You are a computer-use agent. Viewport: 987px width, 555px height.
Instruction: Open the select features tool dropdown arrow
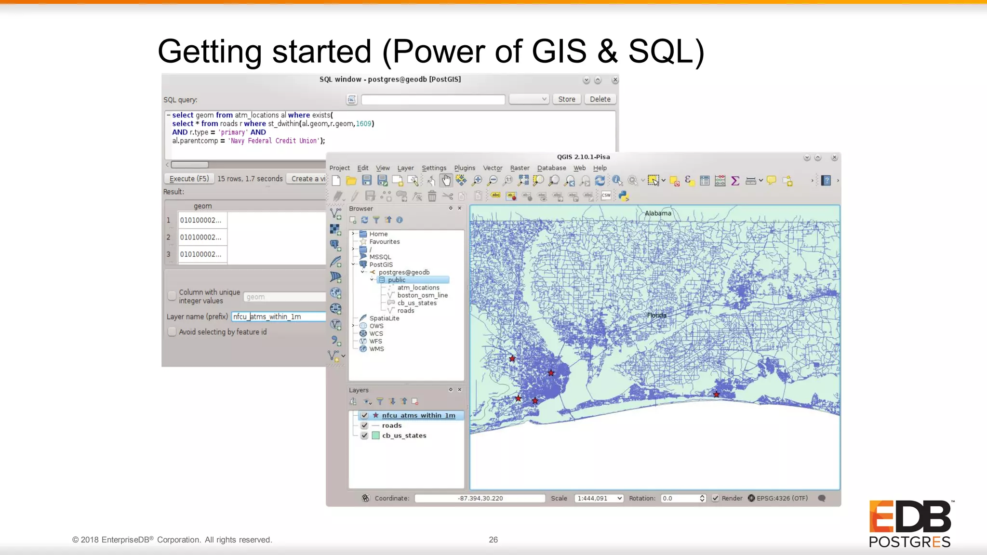(x=664, y=181)
